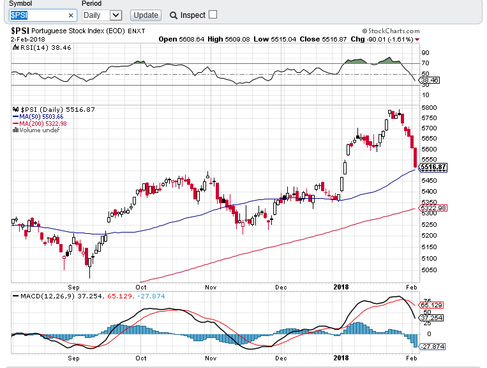Image resolution: width=487 pixels, height=368 pixels.
Task: Click the Volume undef legend icon
Action: [x=15, y=130]
